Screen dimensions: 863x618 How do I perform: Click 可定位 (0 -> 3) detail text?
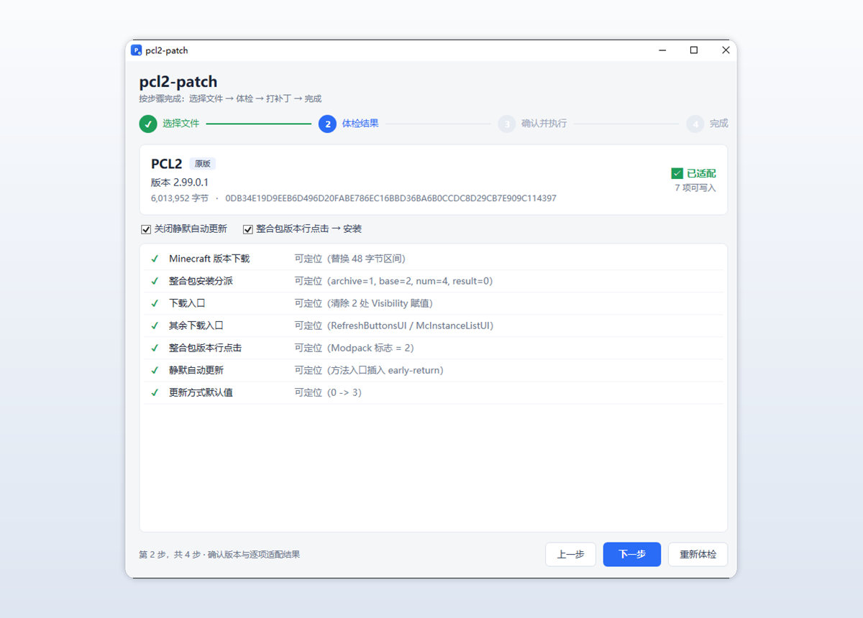[328, 392]
